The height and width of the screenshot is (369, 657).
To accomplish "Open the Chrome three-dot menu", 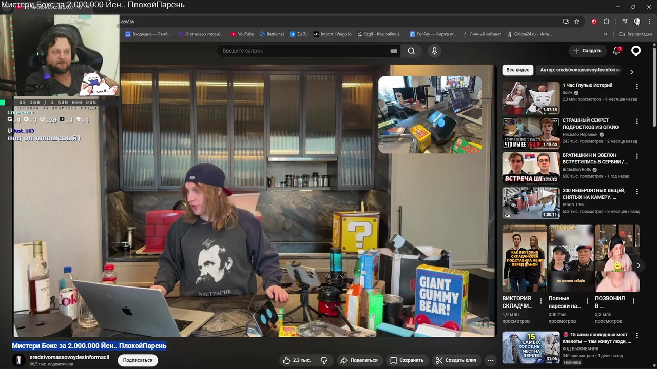I will [x=649, y=22].
